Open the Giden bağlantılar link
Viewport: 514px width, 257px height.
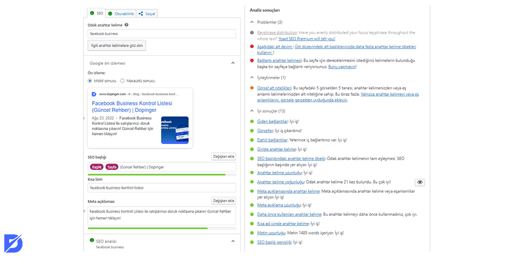pyautogui.click(x=273, y=122)
